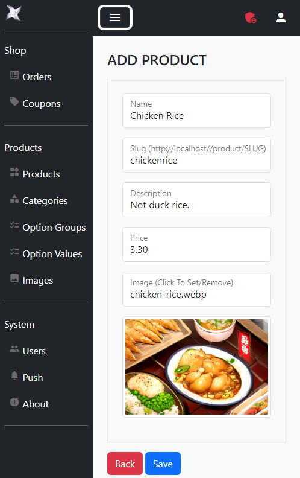Viewport: 300px width, 478px height.
Task: Open the user account icon
Action: [x=281, y=18]
